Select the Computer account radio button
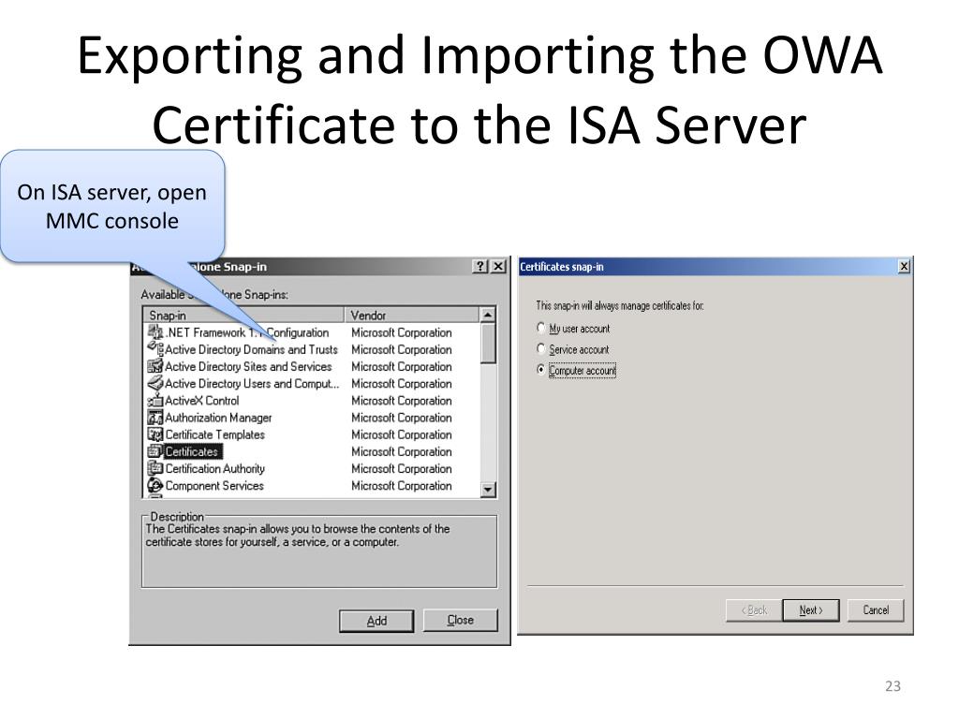The width and height of the screenshot is (959, 719). point(540,370)
